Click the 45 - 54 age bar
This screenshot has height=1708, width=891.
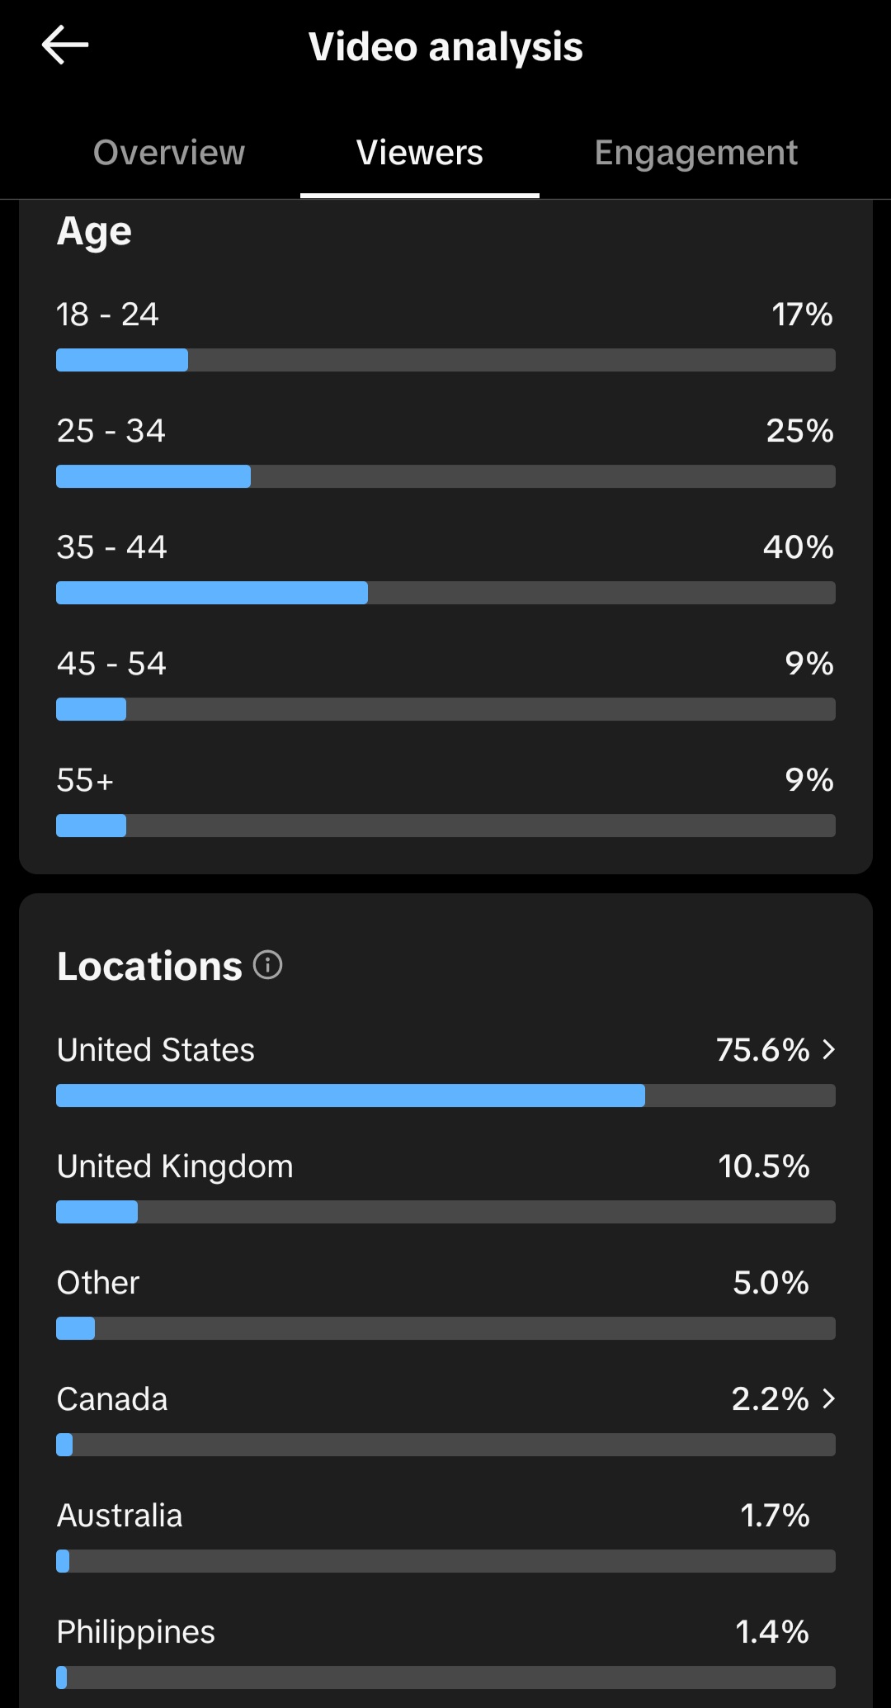445,709
